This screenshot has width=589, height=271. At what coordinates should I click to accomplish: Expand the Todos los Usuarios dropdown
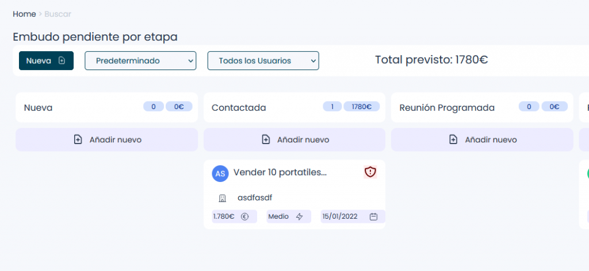(x=263, y=61)
